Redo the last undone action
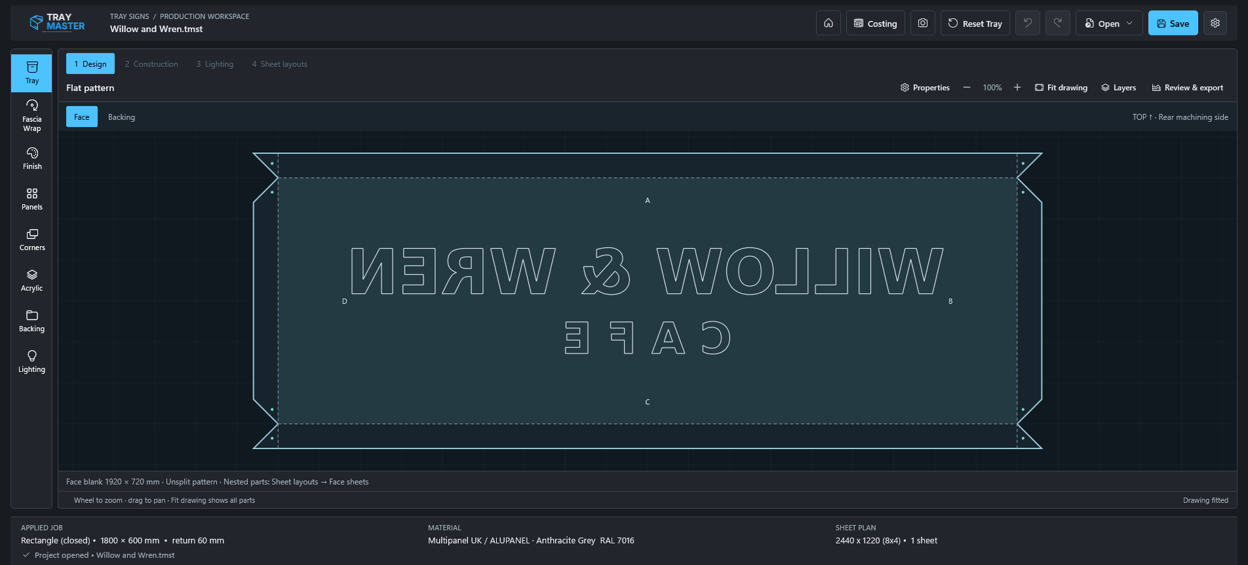This screenshot has width=1248, height=565. pyautogui.click(x=1058, y=23)
